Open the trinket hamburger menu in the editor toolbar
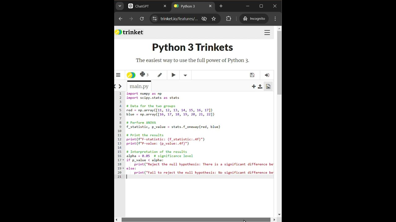 118,75
